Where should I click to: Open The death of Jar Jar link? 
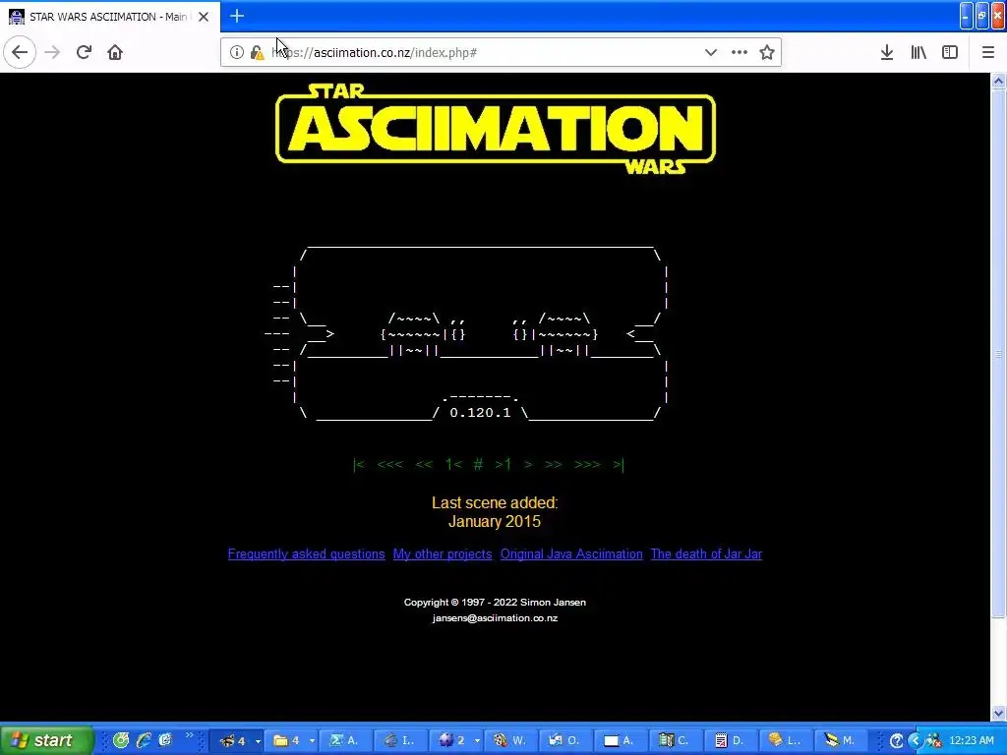(x=706, y=554)
